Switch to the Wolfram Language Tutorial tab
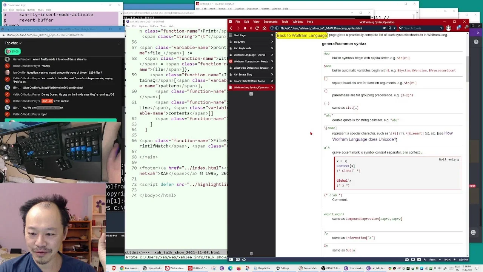483x272 pixels. pyautogui.click(x=249, y=55)
